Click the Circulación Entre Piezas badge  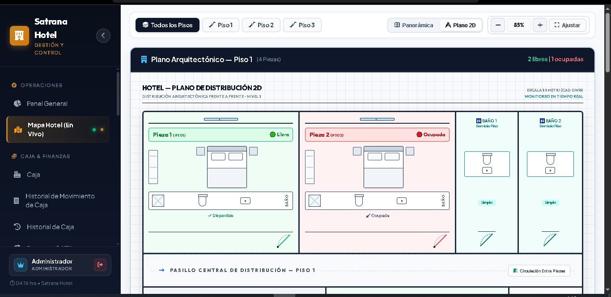539,271
